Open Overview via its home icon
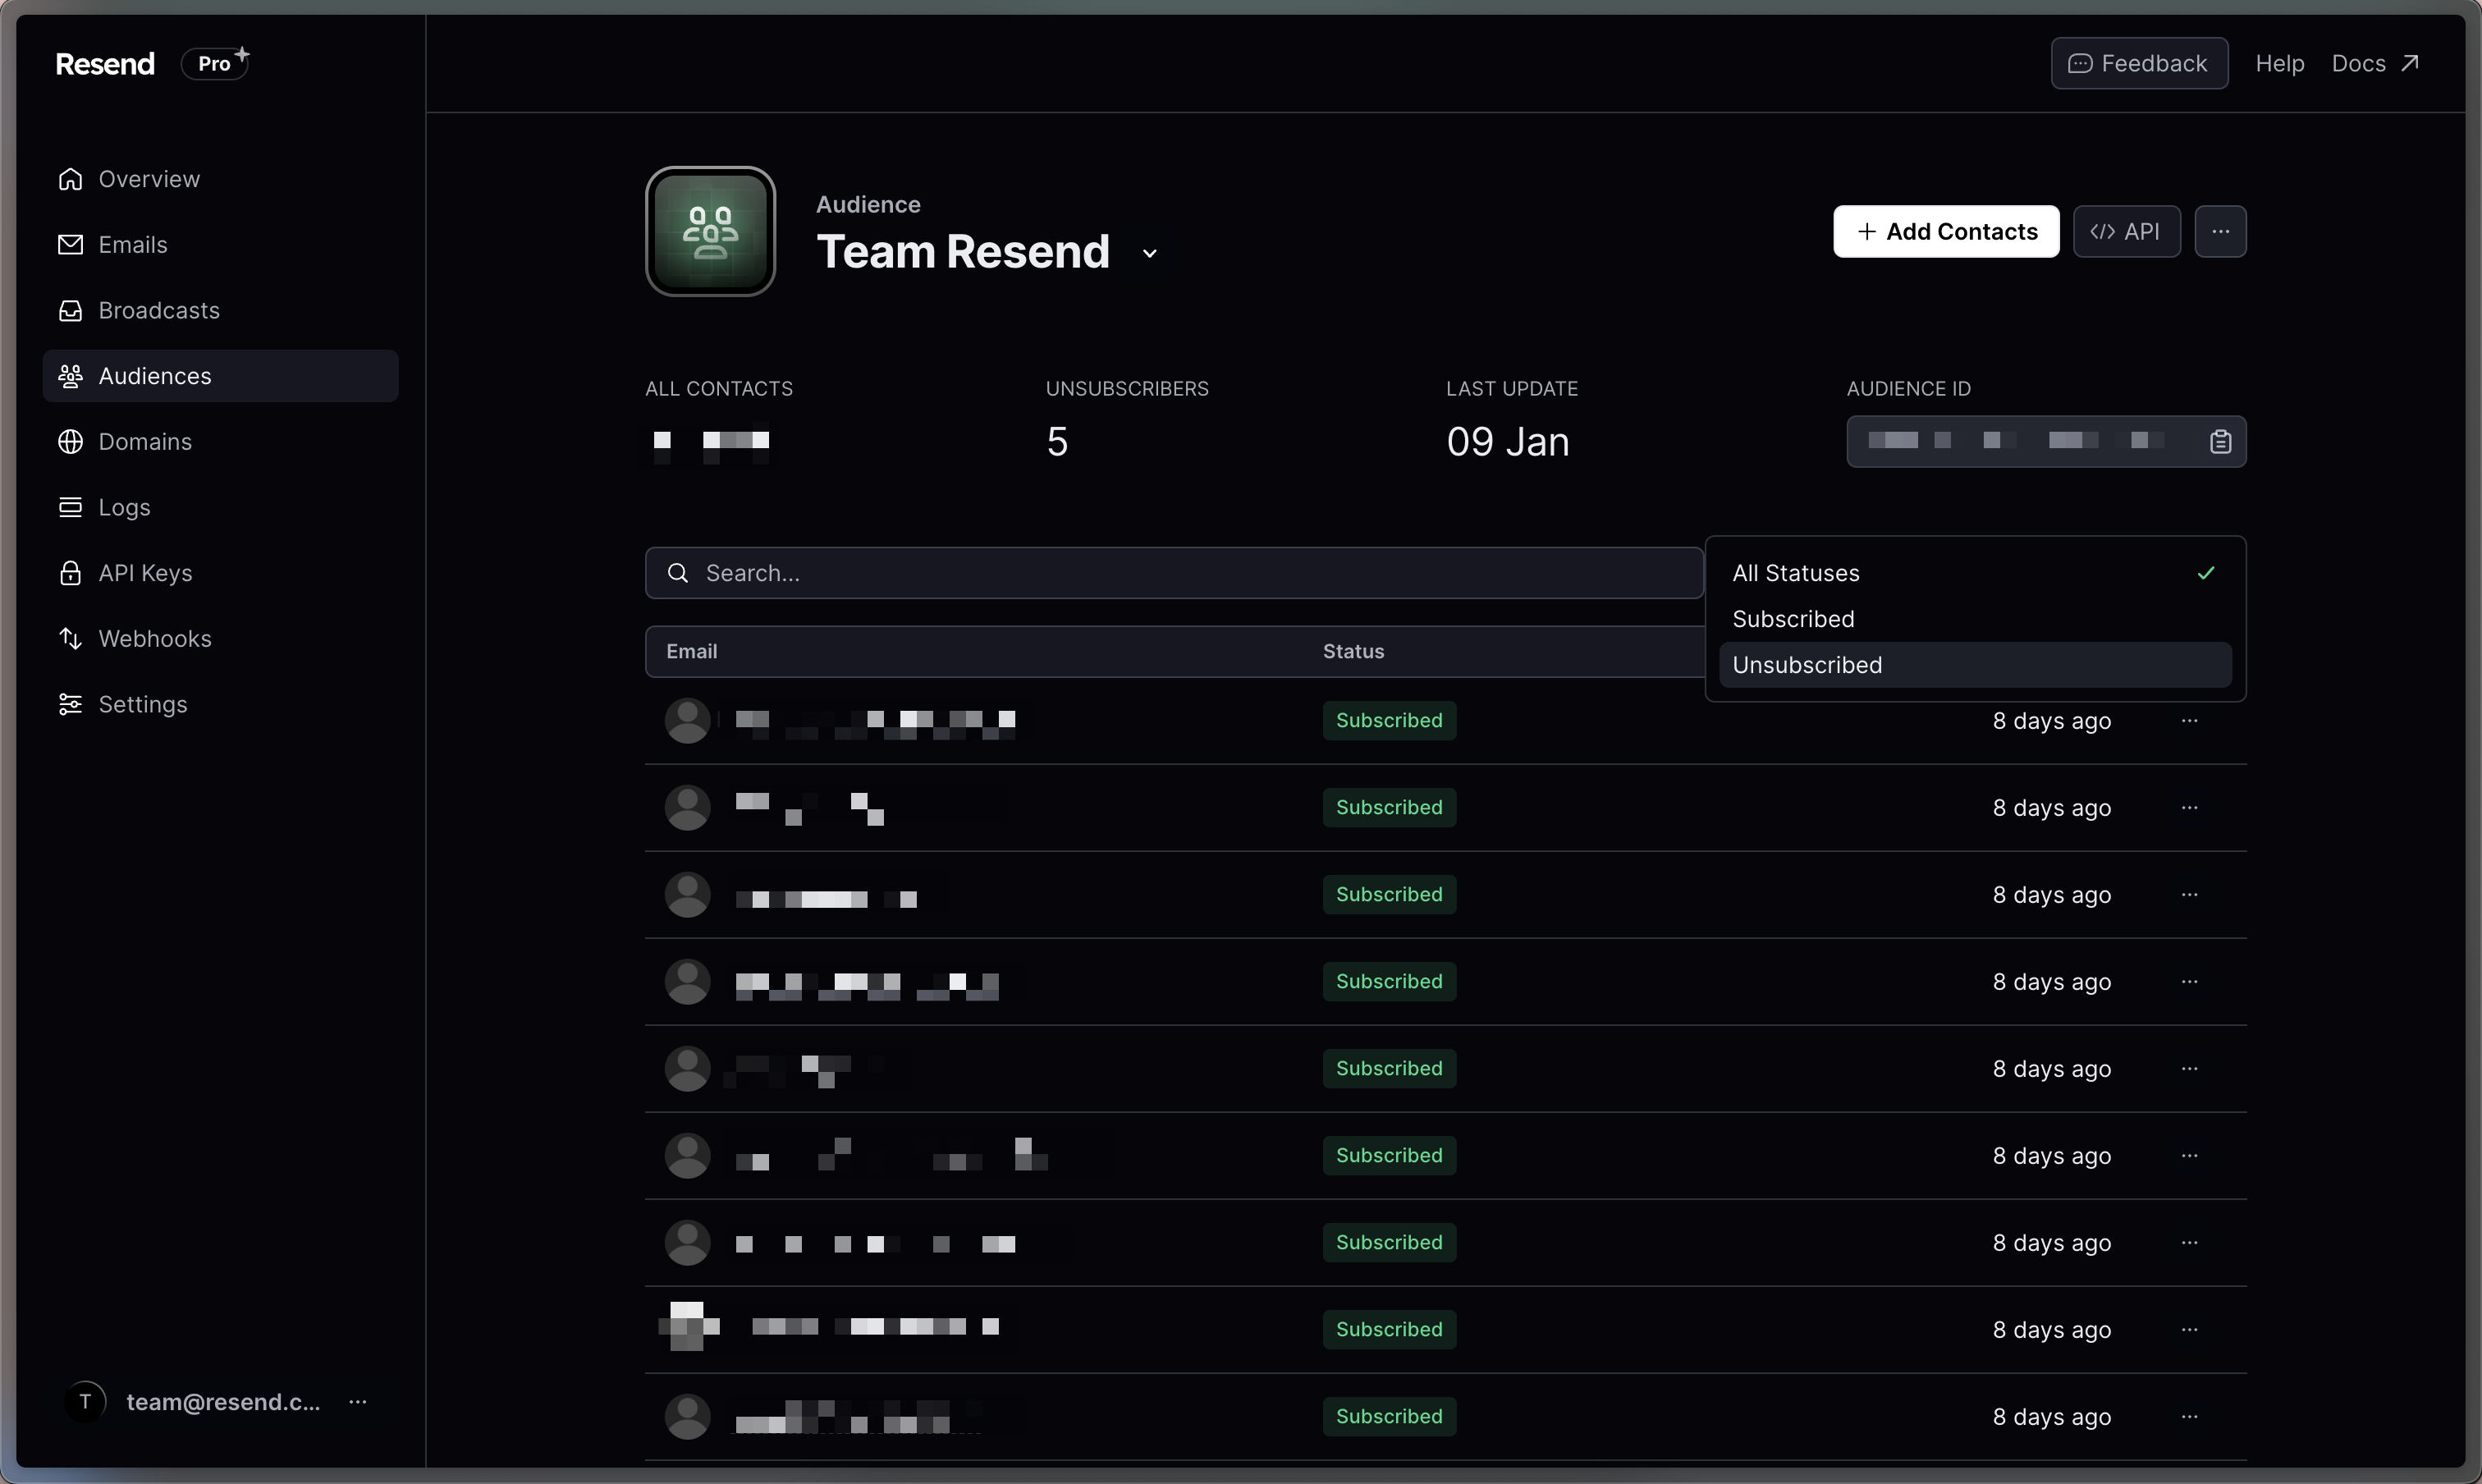 tap(70, 179)
